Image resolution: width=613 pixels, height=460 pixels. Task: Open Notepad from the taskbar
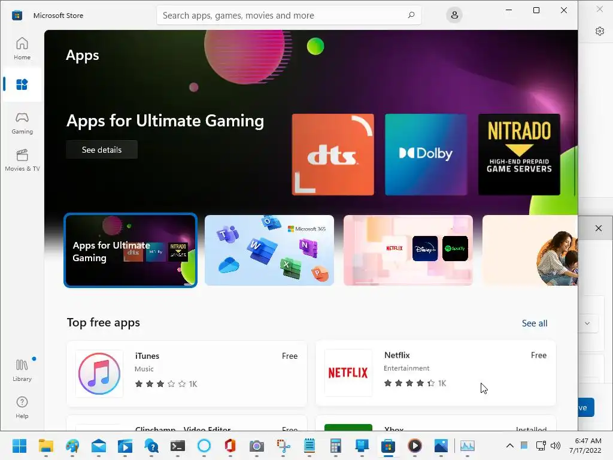309,446
